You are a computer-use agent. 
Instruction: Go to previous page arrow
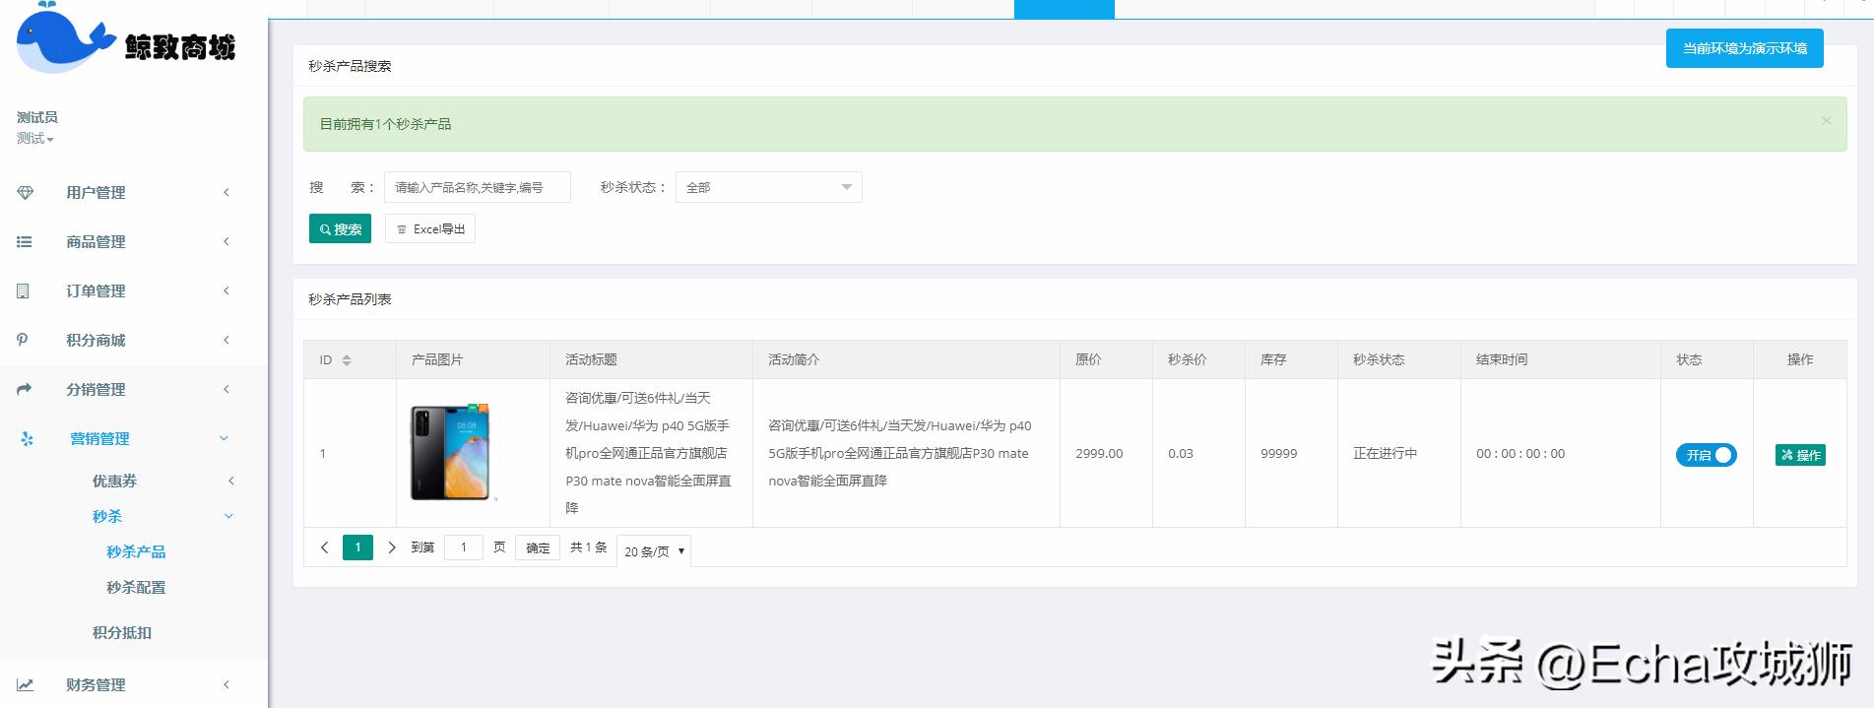[x=324, y=547]
